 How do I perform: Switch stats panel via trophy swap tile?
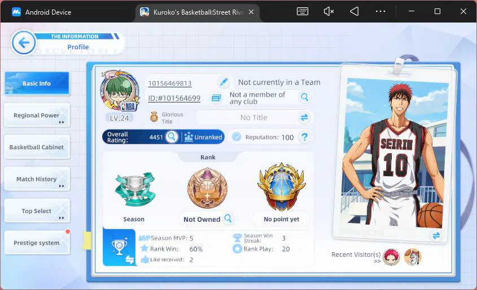(x=119, y=247)
